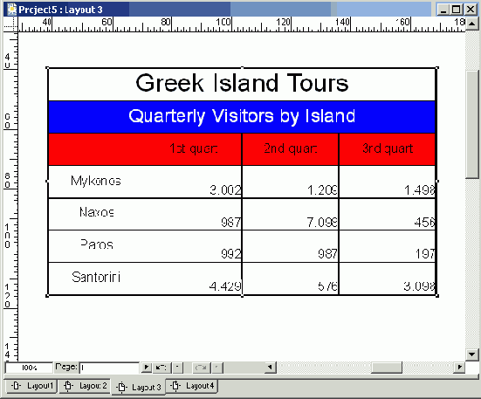Click the Project5 window title icon
This screenshot has width=481, height=399.
(11, 10)
